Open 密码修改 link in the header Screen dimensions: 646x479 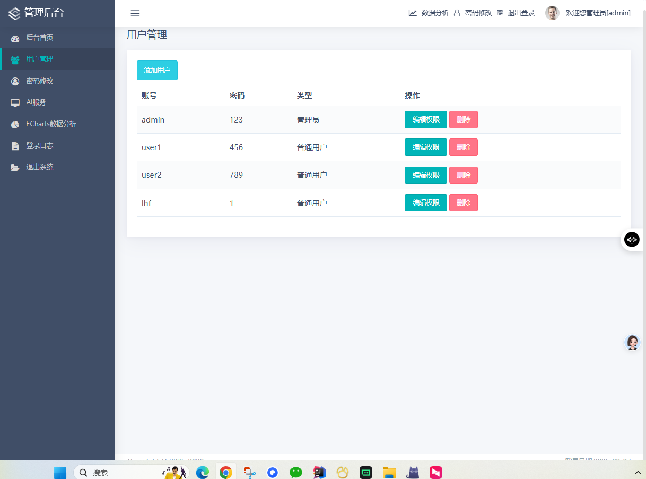pyautogui.click(x=478, y=13)
